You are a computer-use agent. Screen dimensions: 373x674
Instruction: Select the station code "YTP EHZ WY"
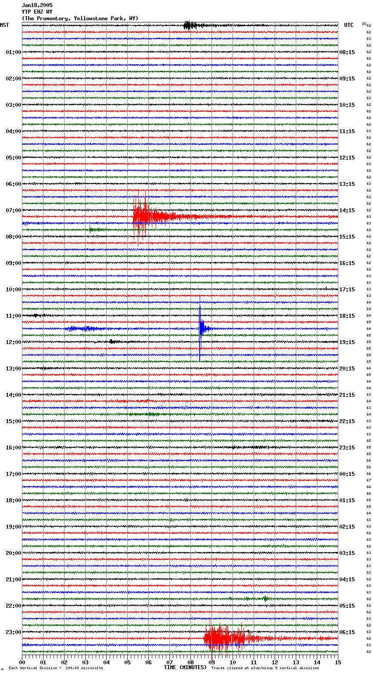[37, 12]
